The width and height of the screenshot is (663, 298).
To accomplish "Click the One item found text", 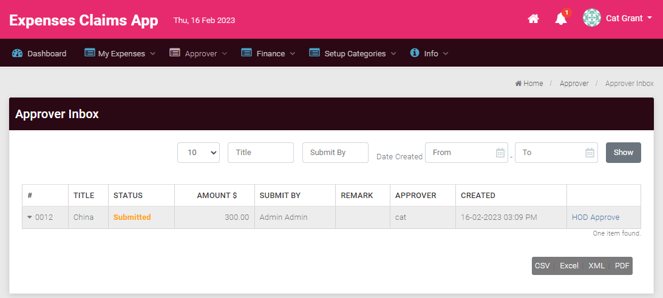I will pyautogui.click(x=617, y=233).
